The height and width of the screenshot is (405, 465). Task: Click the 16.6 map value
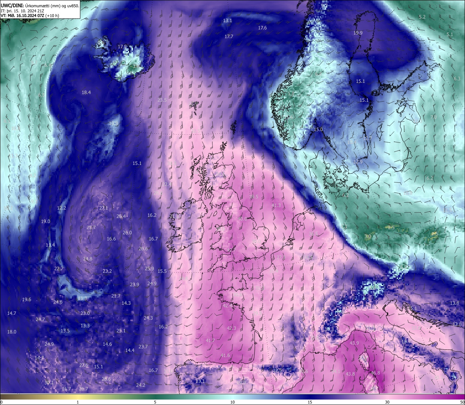tap(111, 239)
